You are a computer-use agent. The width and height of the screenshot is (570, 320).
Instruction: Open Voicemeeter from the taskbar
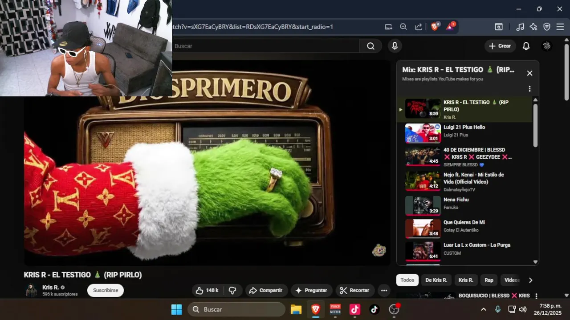point(335,309)
